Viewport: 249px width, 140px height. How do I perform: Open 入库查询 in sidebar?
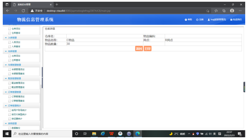pyautogui.click(x=16, y=46)
